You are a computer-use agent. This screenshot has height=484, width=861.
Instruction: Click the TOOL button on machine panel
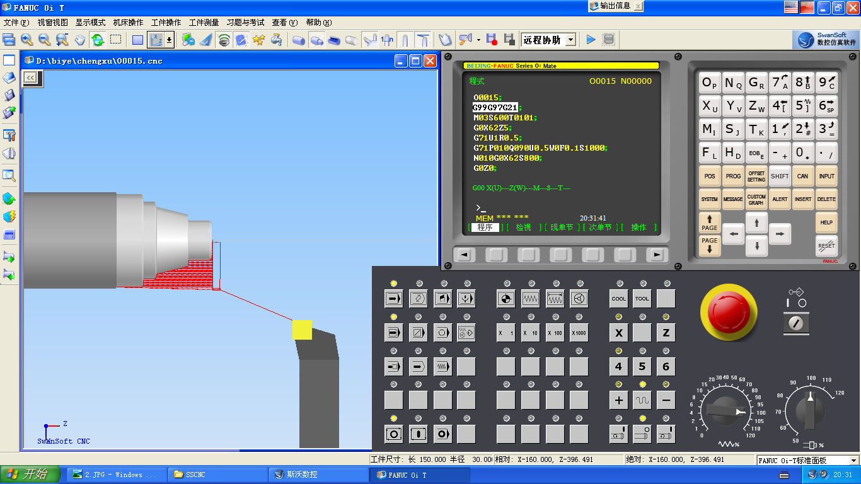tap(642, 298)
